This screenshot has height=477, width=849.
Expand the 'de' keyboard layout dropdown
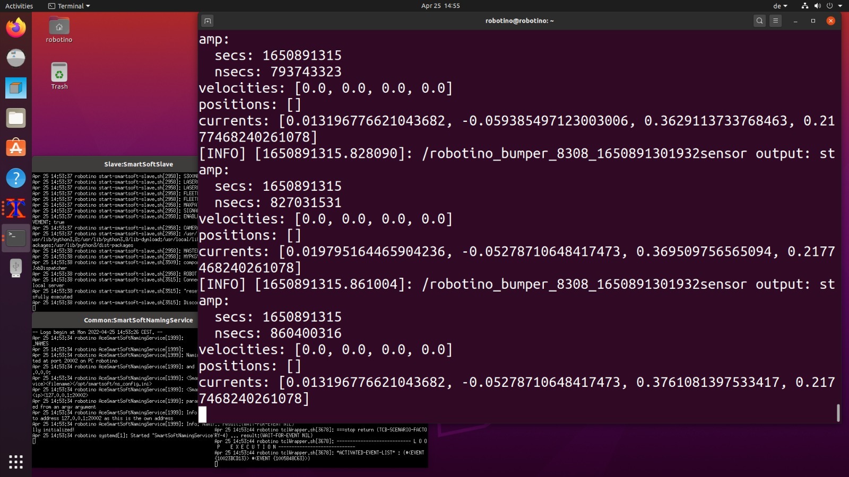[x=780, y=6]
